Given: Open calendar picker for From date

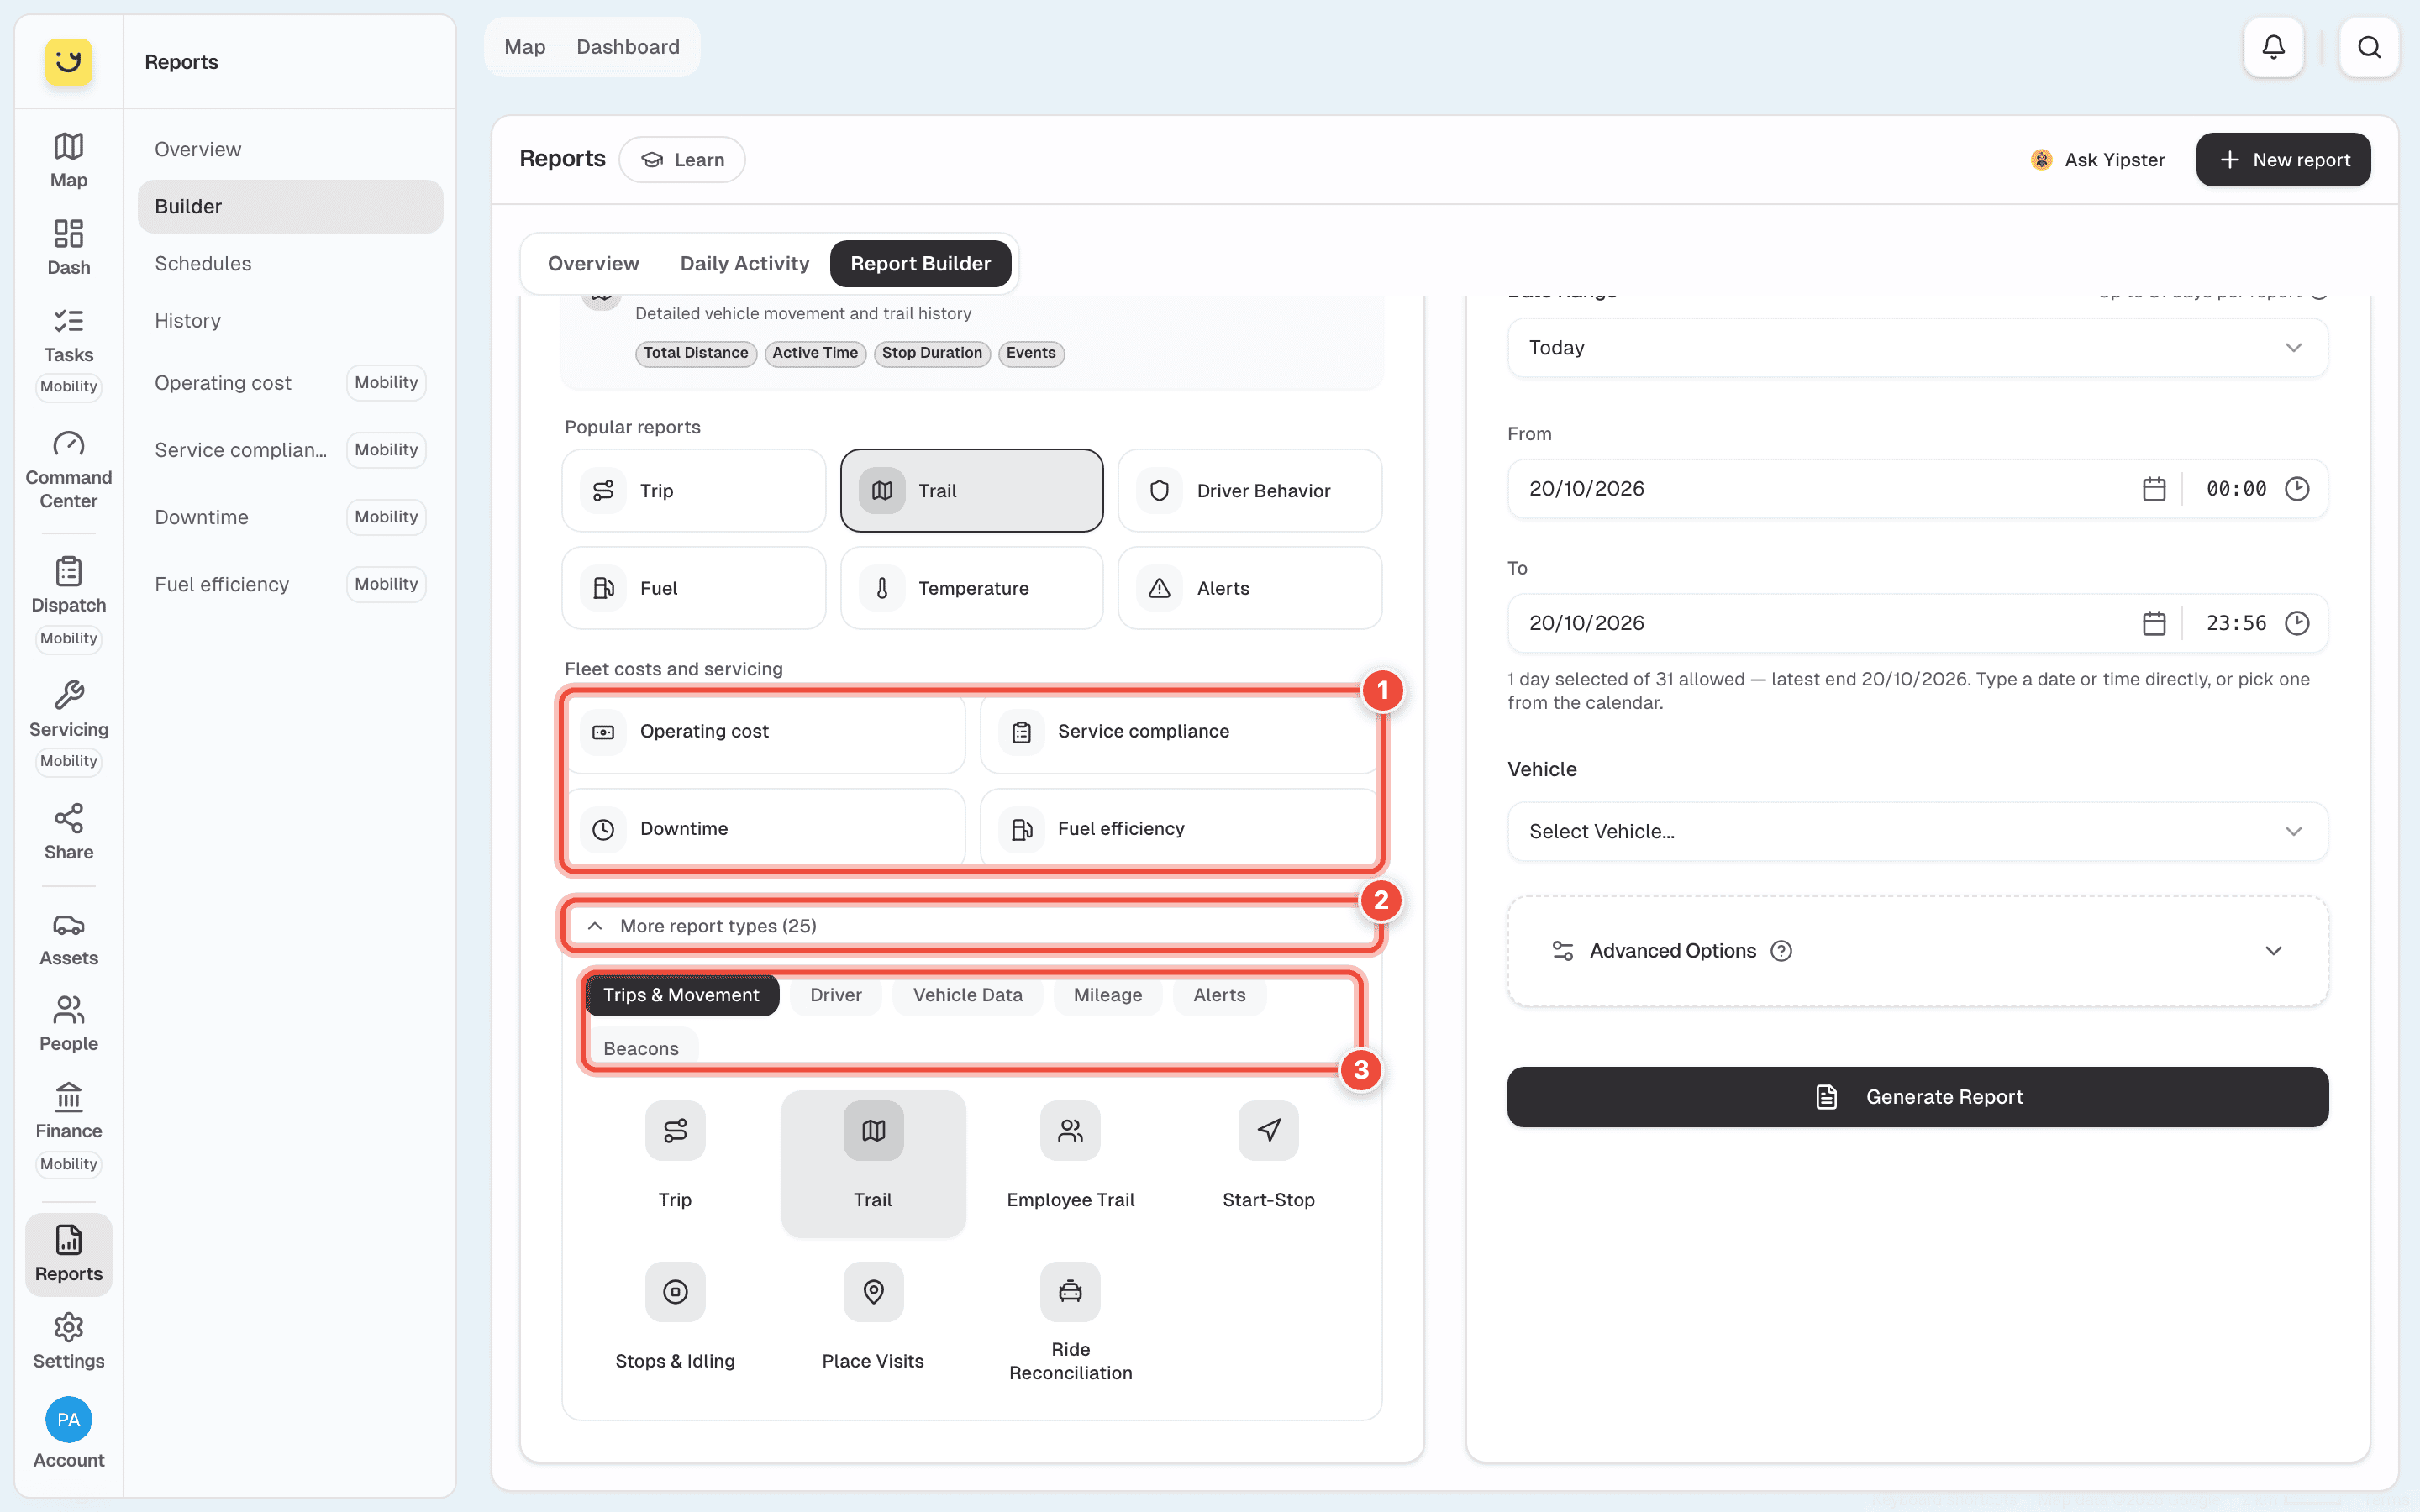Looking at the screenshot, I should click(2154, 489).
